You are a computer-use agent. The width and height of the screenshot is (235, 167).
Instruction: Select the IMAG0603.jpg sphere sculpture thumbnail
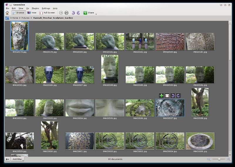140,141
